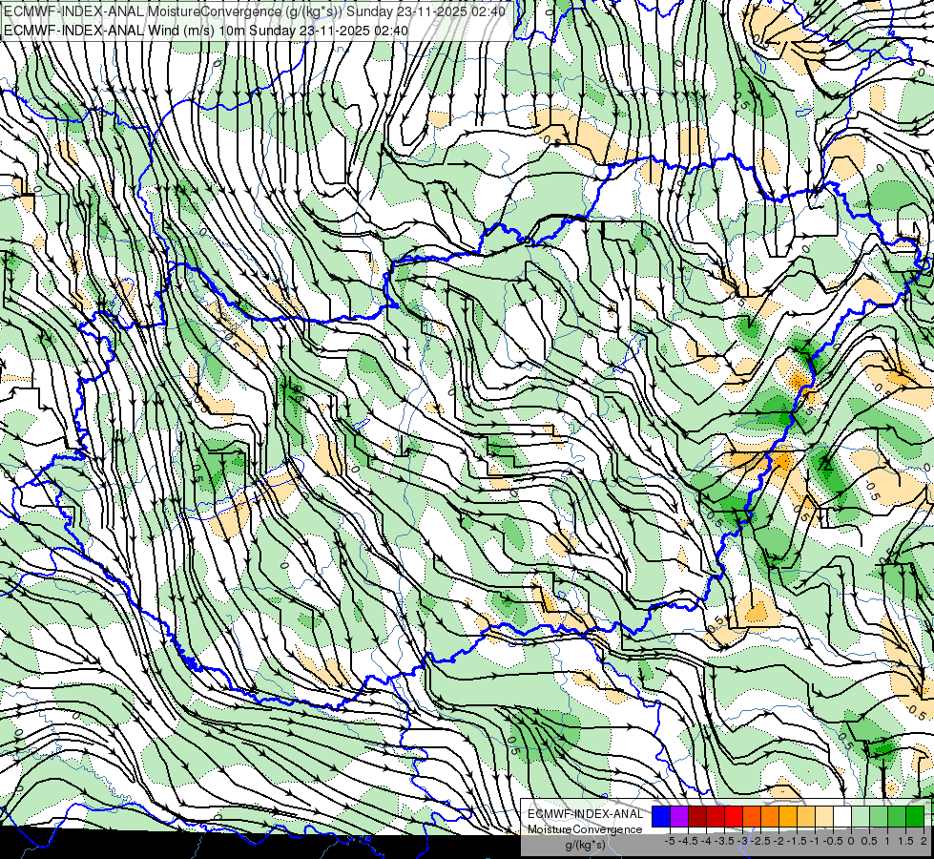934x859 pixels.
Task: Pick the bright red swatch between -3.5 and -3
Action: point(734,817)
